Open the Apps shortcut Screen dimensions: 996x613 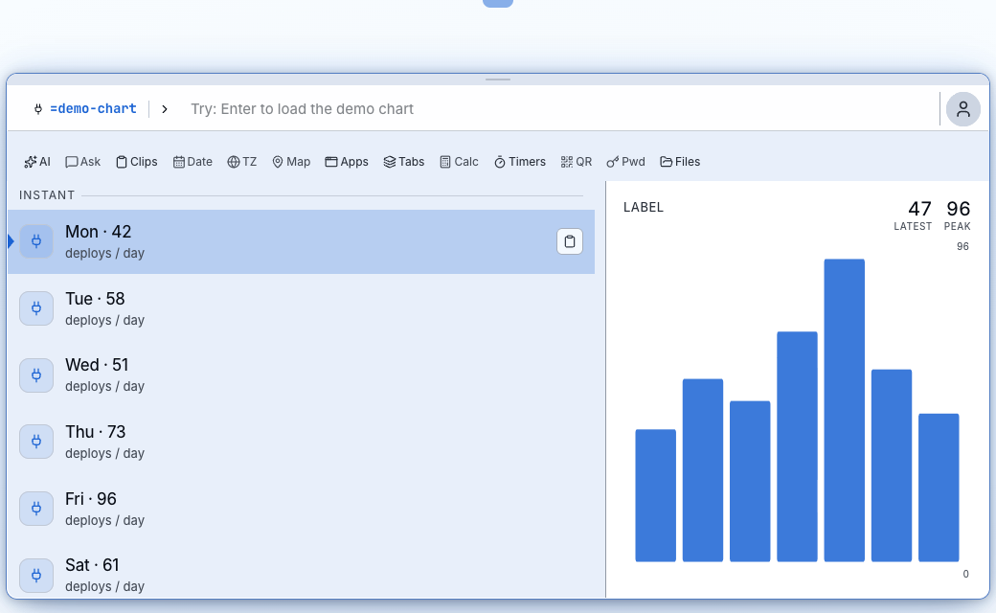click(x=347, y=162)
